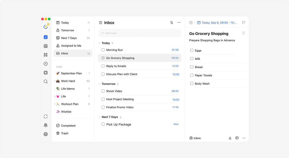Open the Help question mark icon

[x=46, y=134]
